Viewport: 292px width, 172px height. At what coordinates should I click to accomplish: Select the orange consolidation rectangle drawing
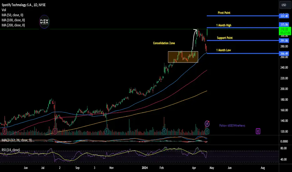point(183,57)
